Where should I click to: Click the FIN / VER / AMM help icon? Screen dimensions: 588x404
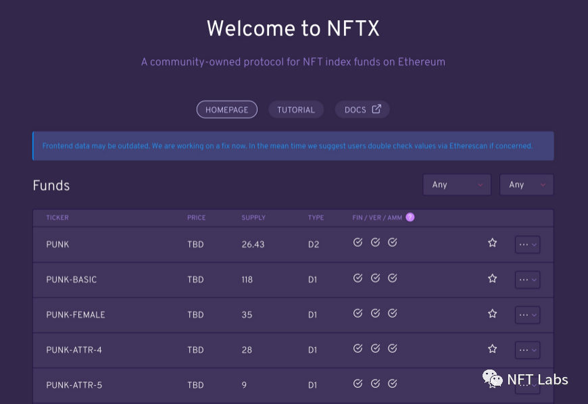coord(410,218)
